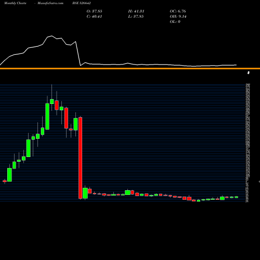The width and height of the screenshot is (260, 260).
Task: Select the "BSE 526642" symbol label
Action: [82, 3]
